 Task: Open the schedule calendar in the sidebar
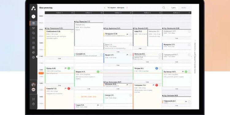tap(33, 23)
